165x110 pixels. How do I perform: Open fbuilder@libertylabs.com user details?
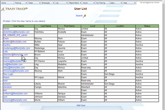[15, 42]
